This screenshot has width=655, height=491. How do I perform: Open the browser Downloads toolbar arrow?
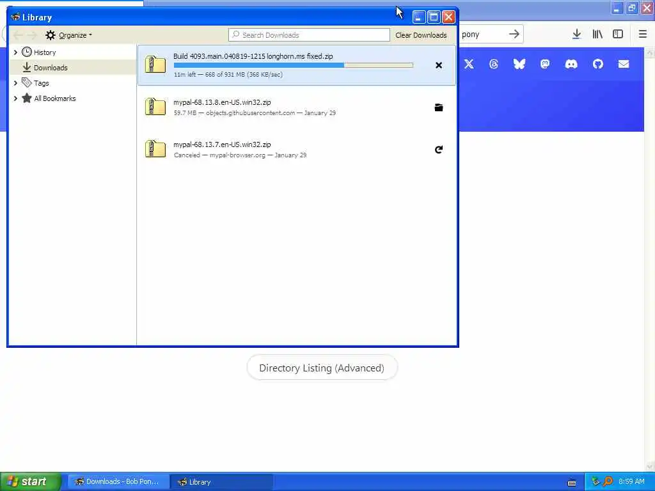pos(576,35)
